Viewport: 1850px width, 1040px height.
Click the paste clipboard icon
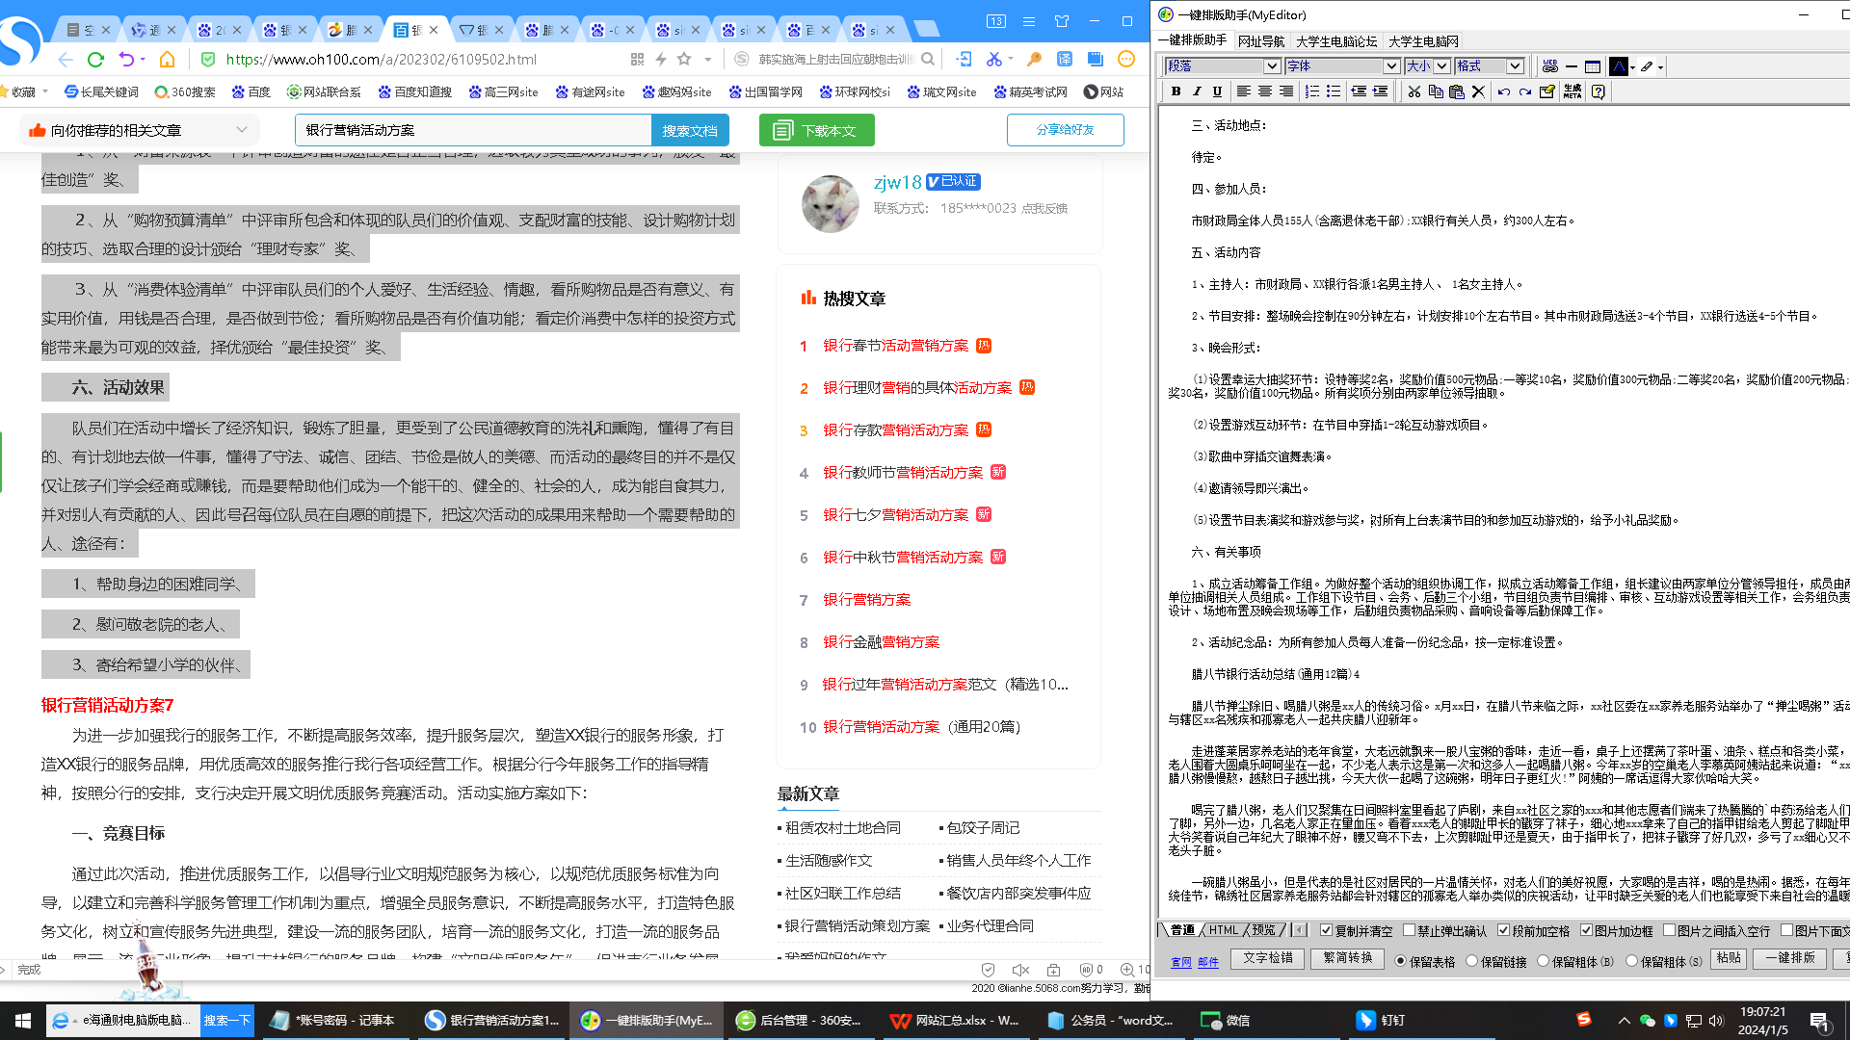[1457, 91]
